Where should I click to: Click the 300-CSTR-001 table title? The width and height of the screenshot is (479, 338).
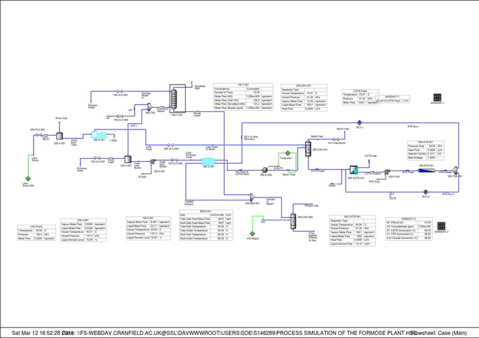tap(352, 217)
